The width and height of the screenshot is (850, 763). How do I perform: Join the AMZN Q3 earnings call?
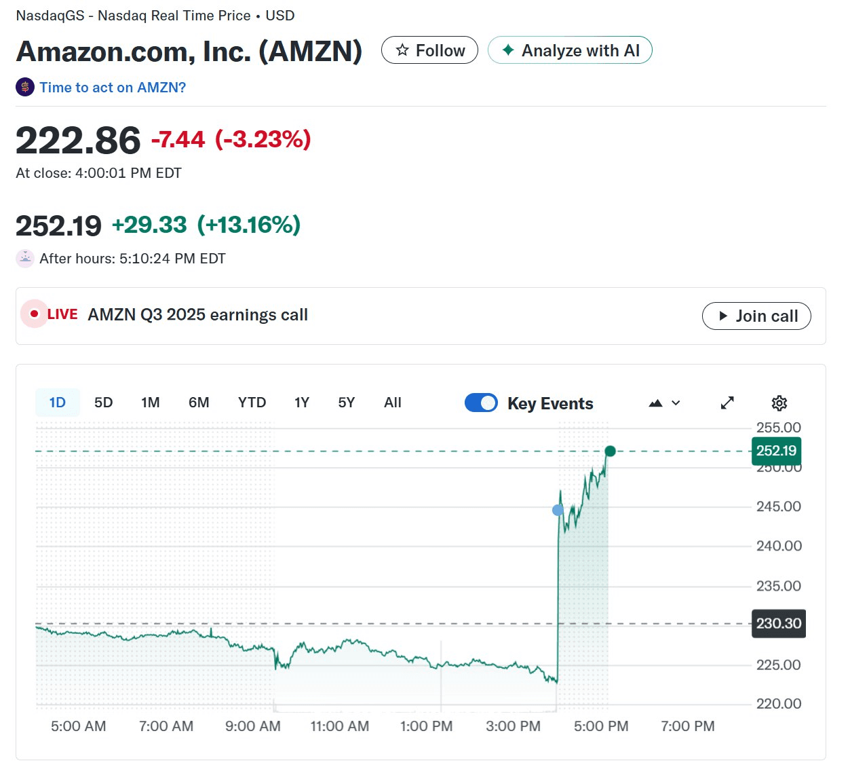756,316
